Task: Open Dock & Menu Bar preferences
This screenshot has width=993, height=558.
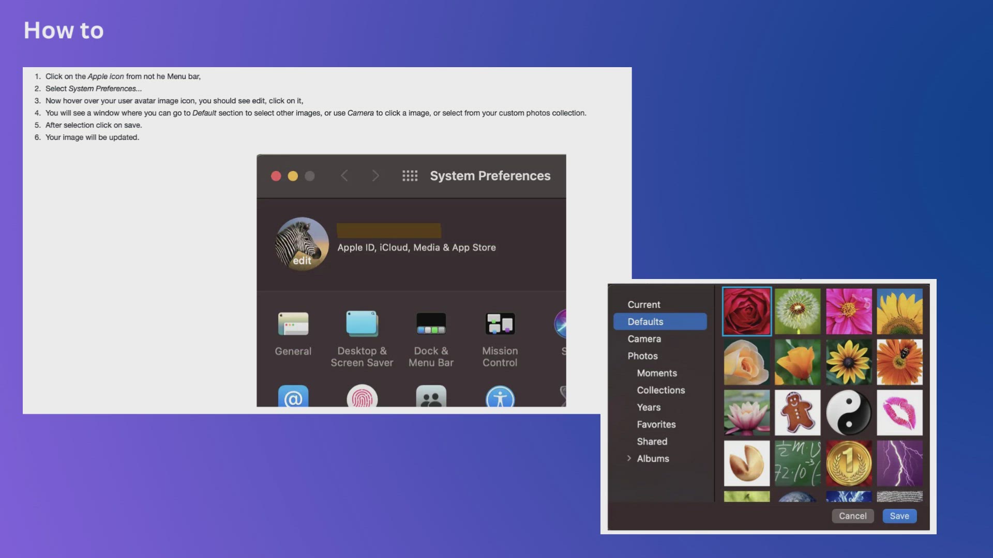Action: [431, 324]
